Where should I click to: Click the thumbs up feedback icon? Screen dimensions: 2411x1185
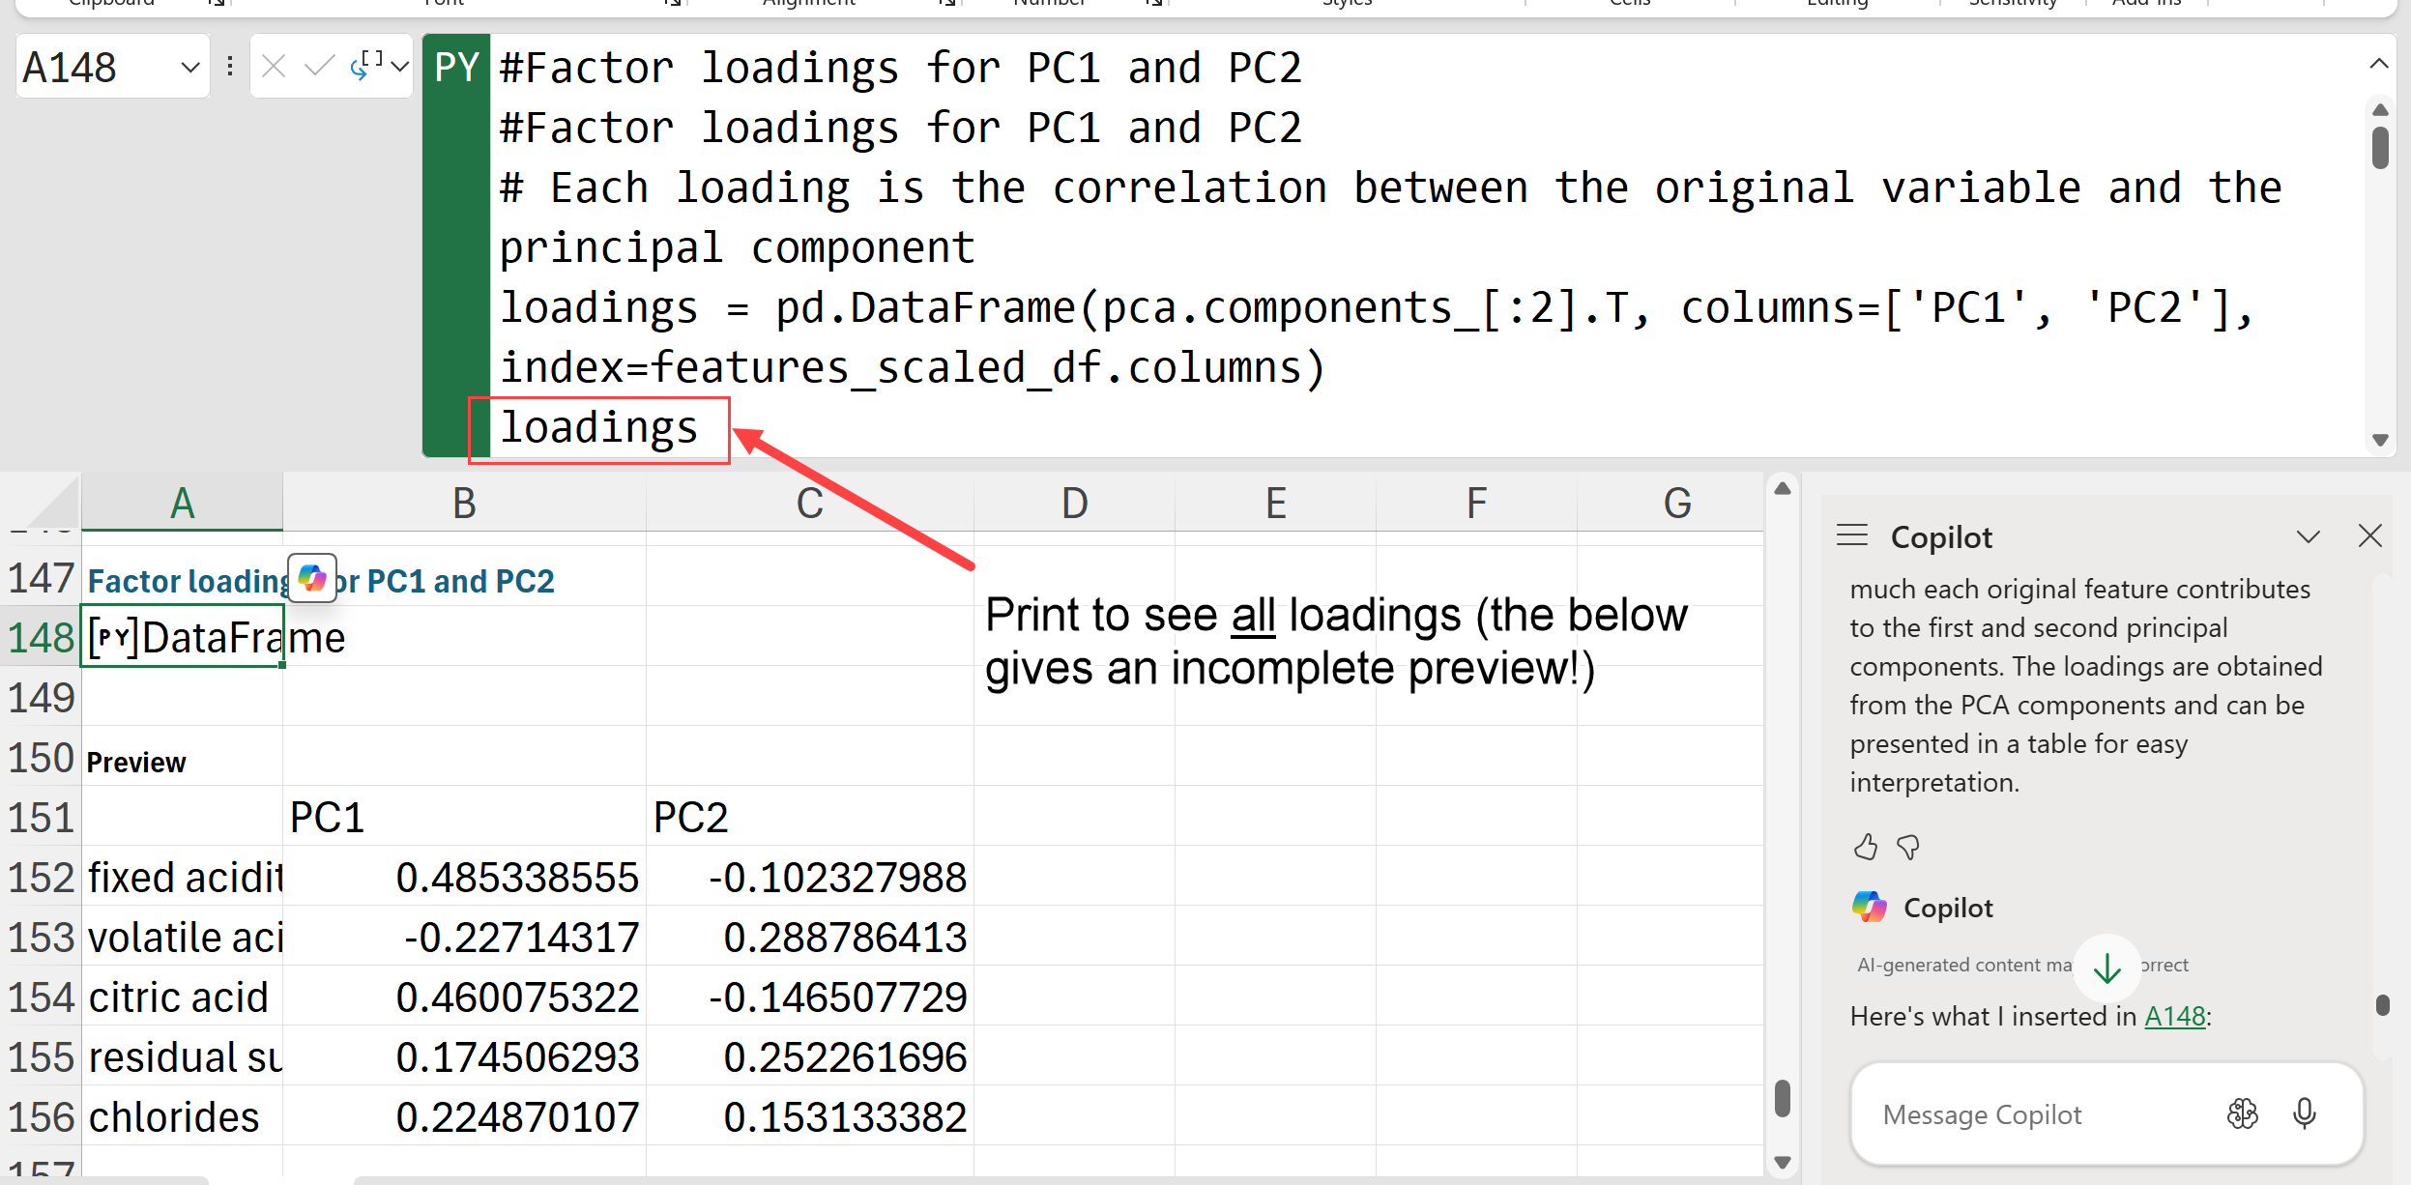pyautogui.click(x=1866, y=848)
